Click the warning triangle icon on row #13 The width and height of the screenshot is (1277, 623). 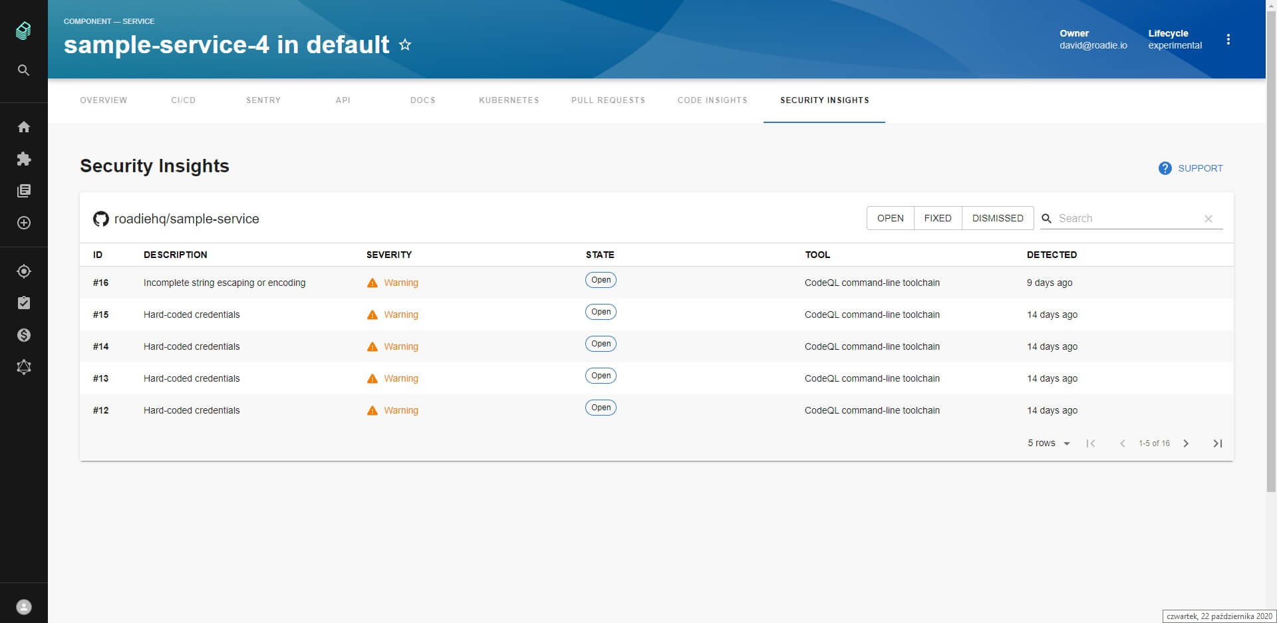click(372, 379)
